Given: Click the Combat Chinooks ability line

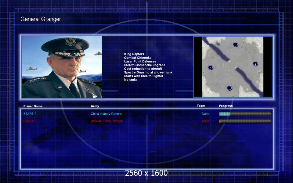Looking at the screenshot, I should coord(138,58).
